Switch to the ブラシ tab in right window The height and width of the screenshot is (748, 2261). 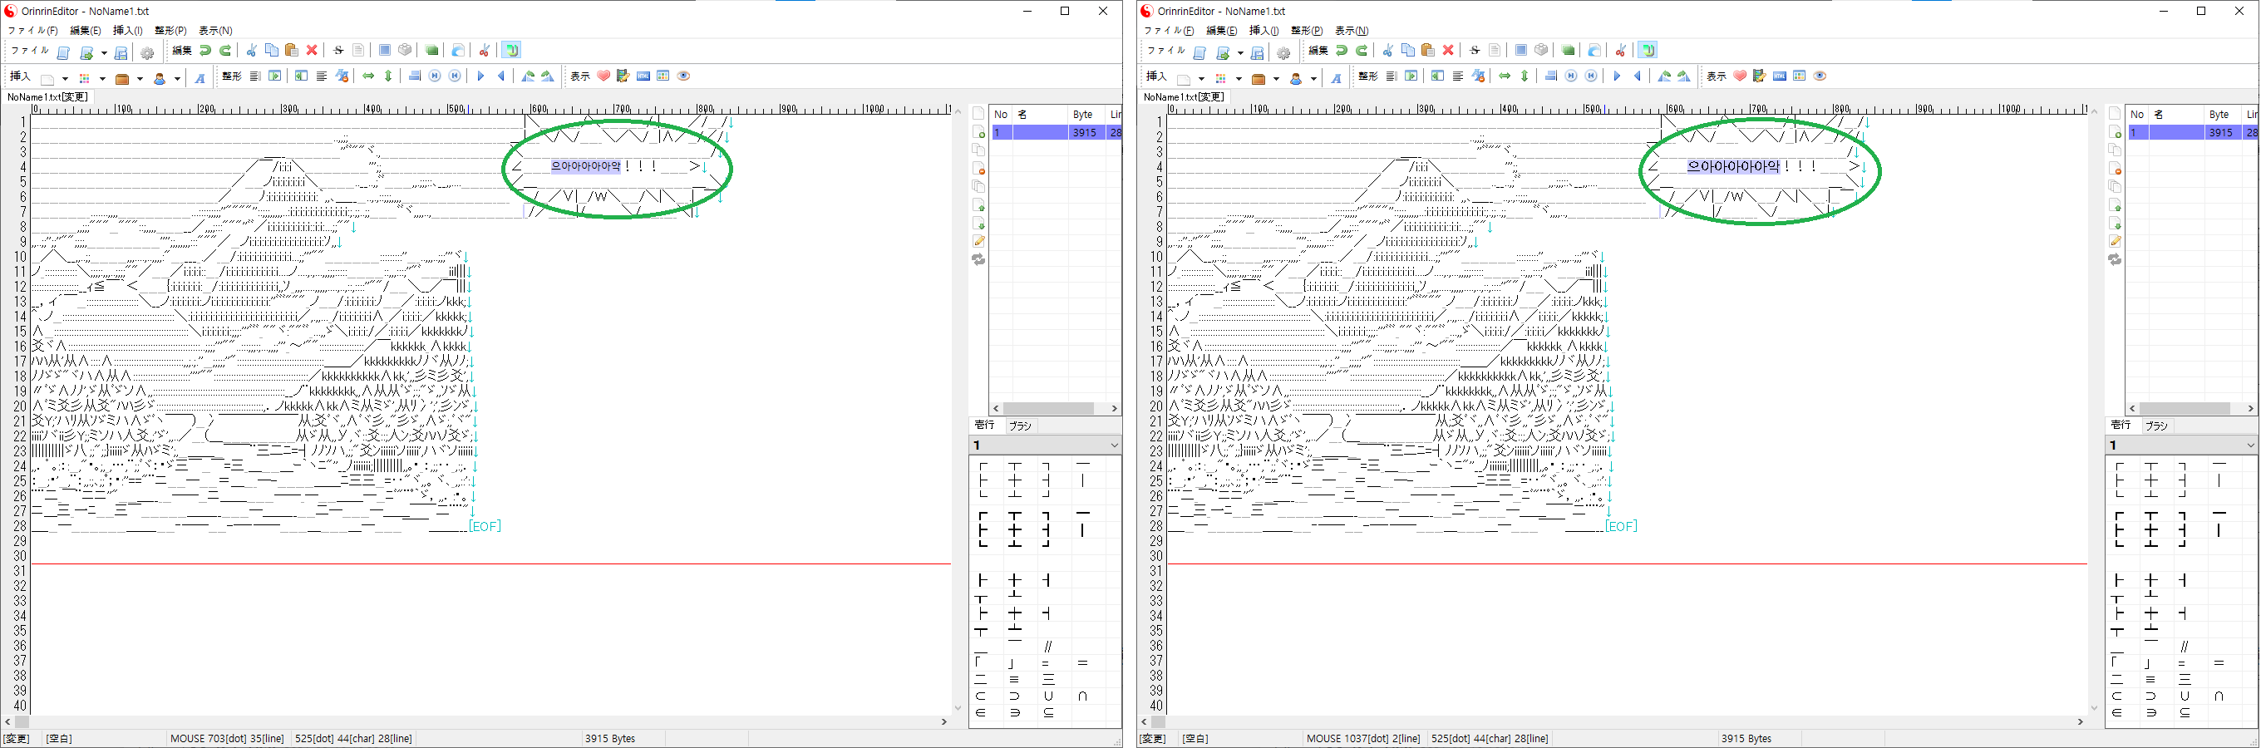tap(2156, 426)
